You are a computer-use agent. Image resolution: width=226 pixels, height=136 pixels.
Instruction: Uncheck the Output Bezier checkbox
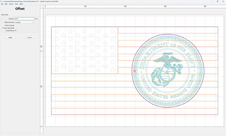(x=16, y=31)
